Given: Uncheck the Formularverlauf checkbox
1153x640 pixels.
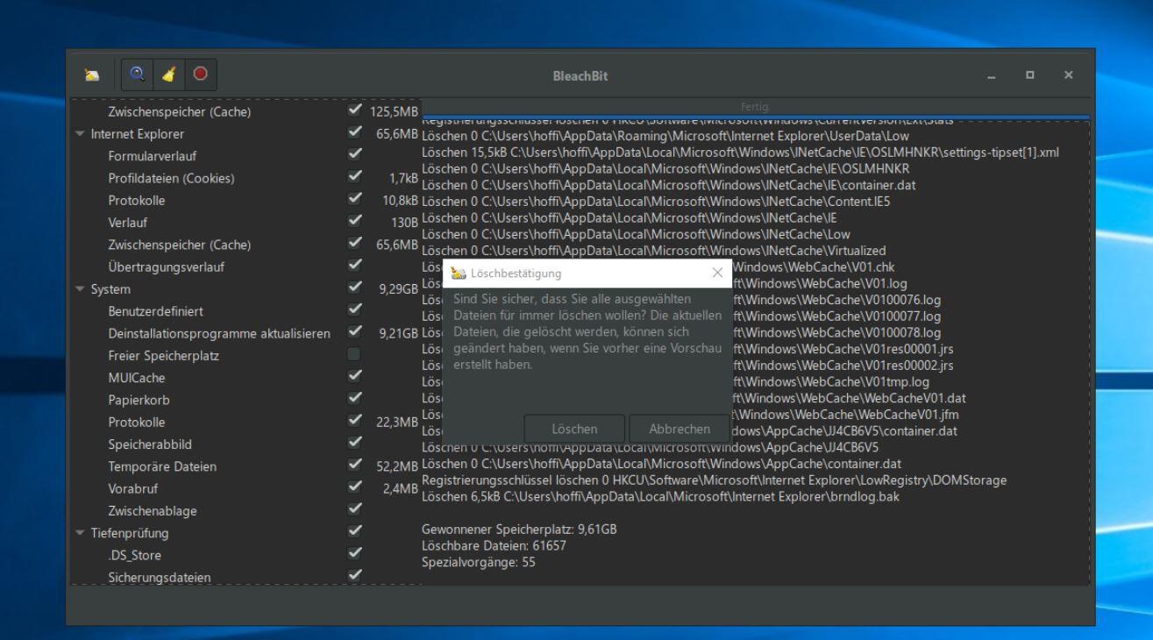Looking at the screenshot, I should click(353, 156).
